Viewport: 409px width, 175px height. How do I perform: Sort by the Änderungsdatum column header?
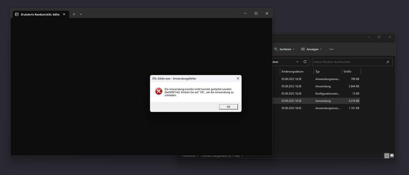292,71
